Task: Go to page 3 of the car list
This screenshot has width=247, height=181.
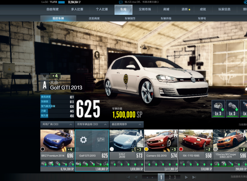Action: pos(175,177)
